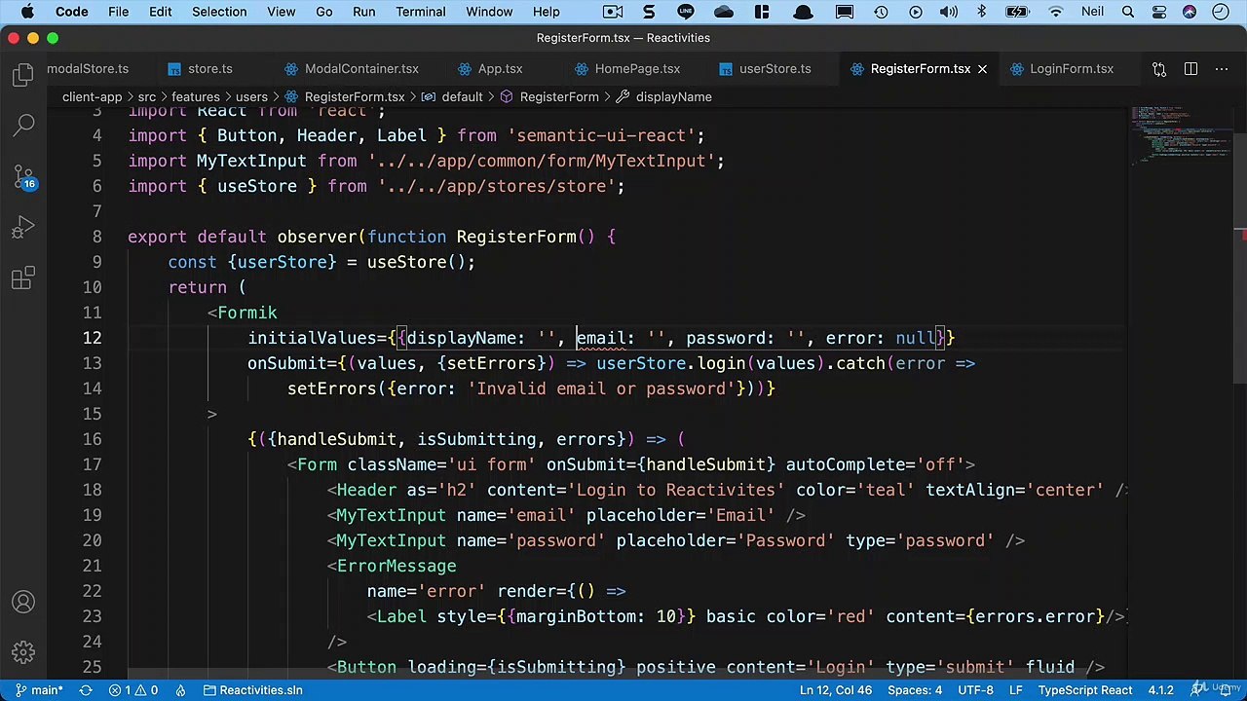Open the Apple menu
The height and width of the screenshot is (701, 1247).
(x=28, y=12)
